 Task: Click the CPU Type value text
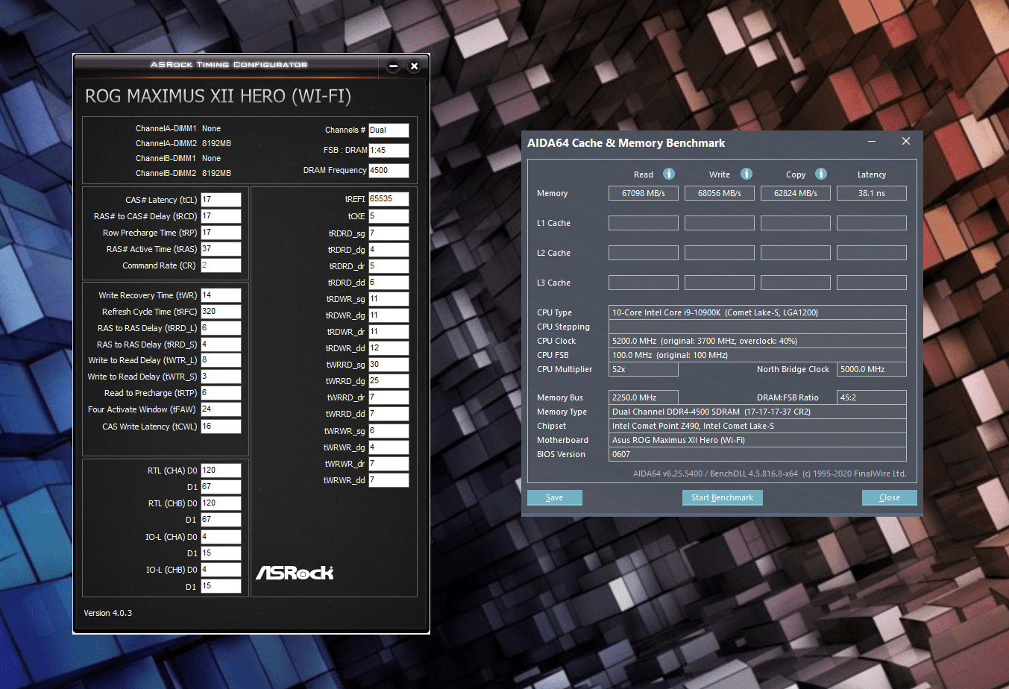tap(715, 312)
